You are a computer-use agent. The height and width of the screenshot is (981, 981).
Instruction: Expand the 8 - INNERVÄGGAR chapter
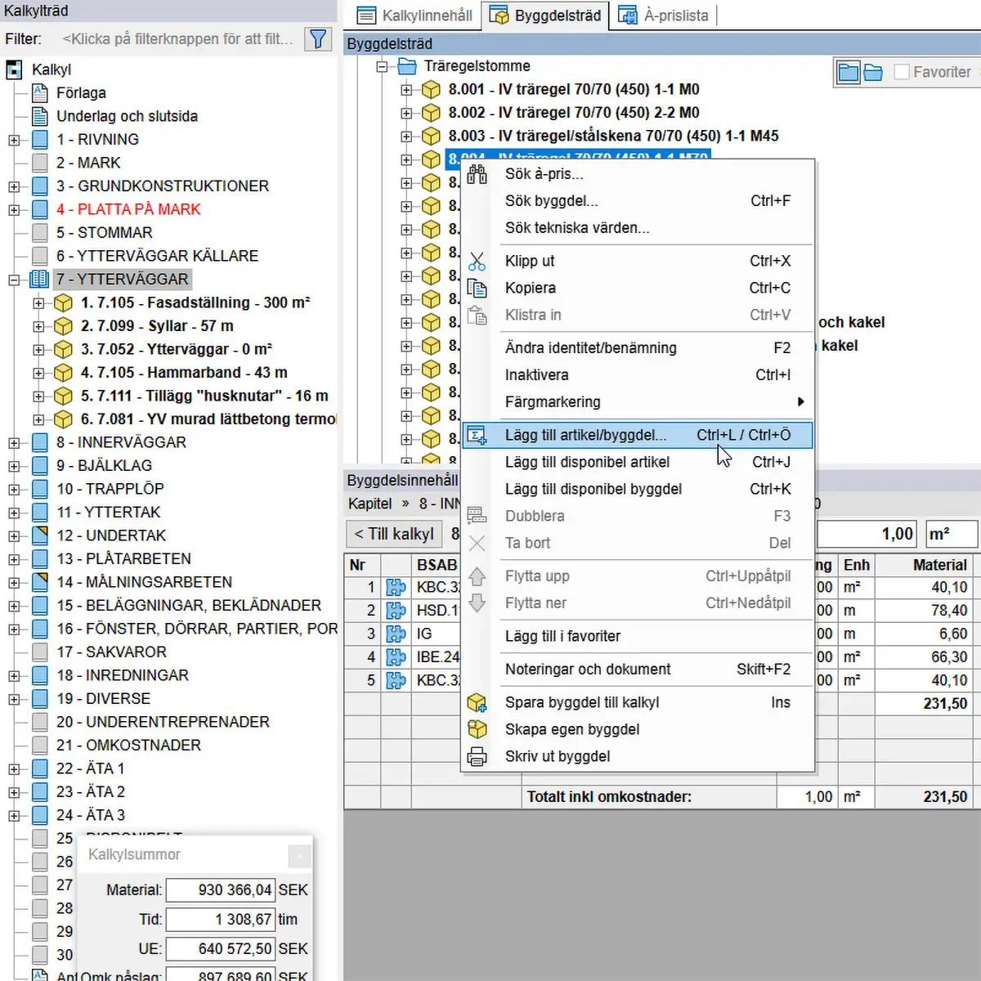click(14, 443)
